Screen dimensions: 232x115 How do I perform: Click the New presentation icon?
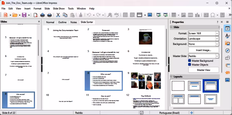tap(6, 15)
